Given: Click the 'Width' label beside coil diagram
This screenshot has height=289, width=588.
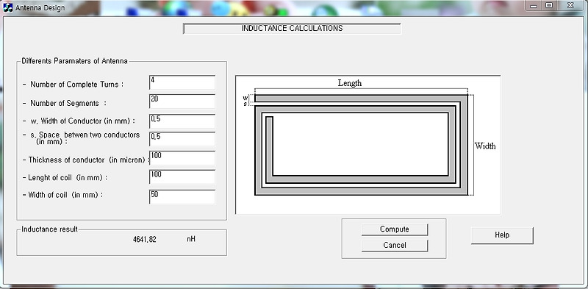Looking at the screenshot, I should click(x=485, y=146).
